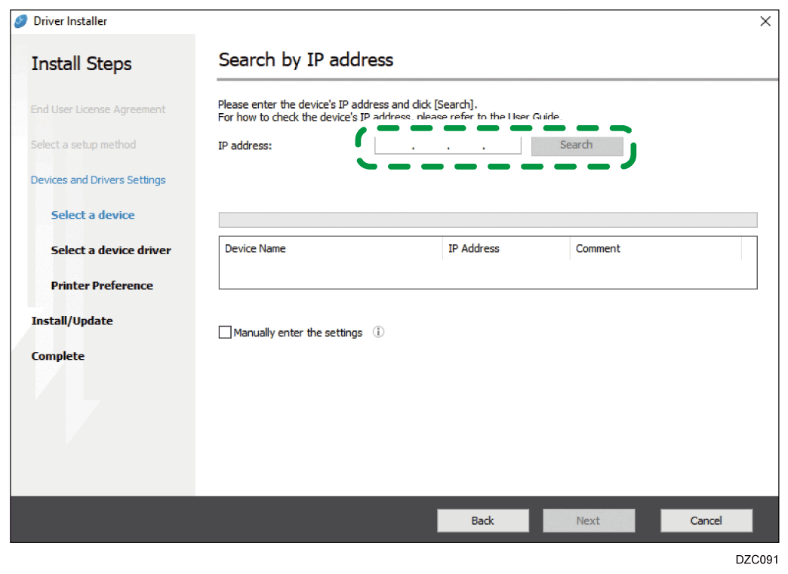
Task: Select the Select a setup method step
Action: point(83,145)
